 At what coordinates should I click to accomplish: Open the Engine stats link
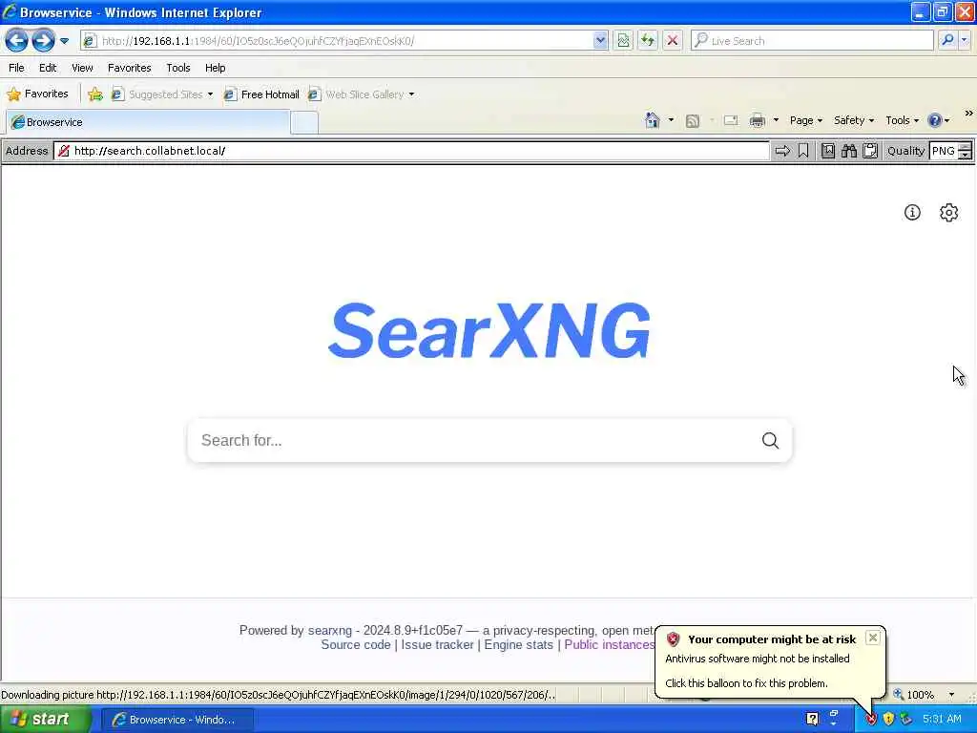tap(518, 644)
